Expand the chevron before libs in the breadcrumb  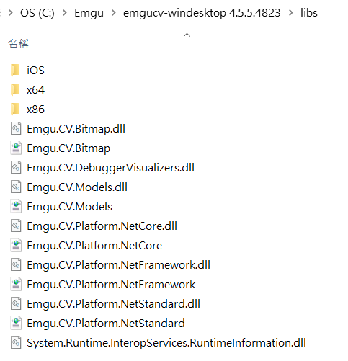291,13
